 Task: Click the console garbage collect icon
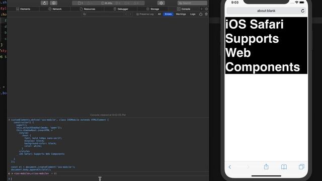pyautogui.click(x=201, y=14)
